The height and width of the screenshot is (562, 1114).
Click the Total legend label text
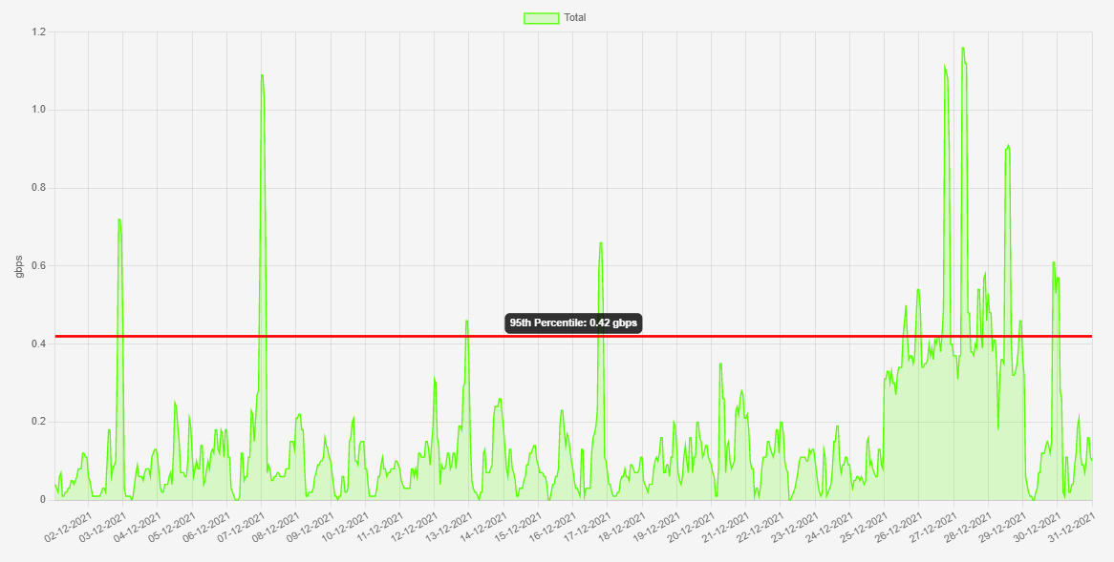575,17
